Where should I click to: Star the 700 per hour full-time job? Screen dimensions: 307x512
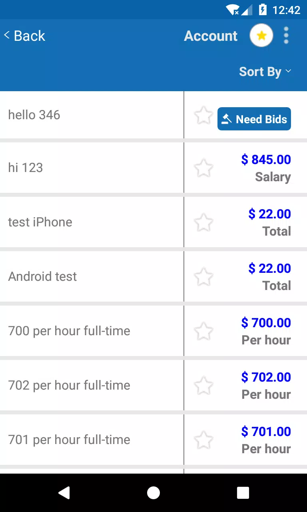pos(203,331)
